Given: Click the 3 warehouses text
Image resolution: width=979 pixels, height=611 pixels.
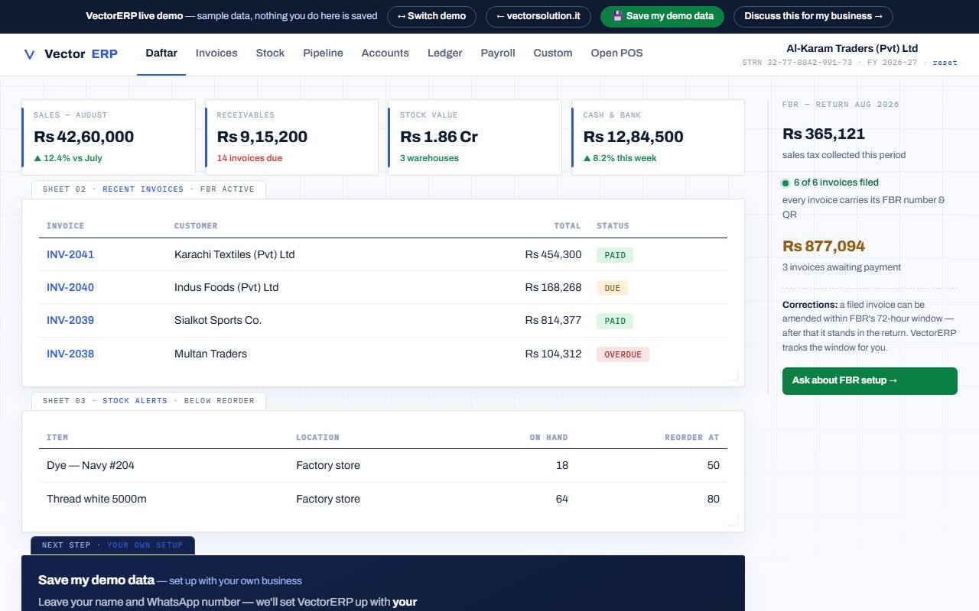Looking at the screenshot, I should [429, 158].
